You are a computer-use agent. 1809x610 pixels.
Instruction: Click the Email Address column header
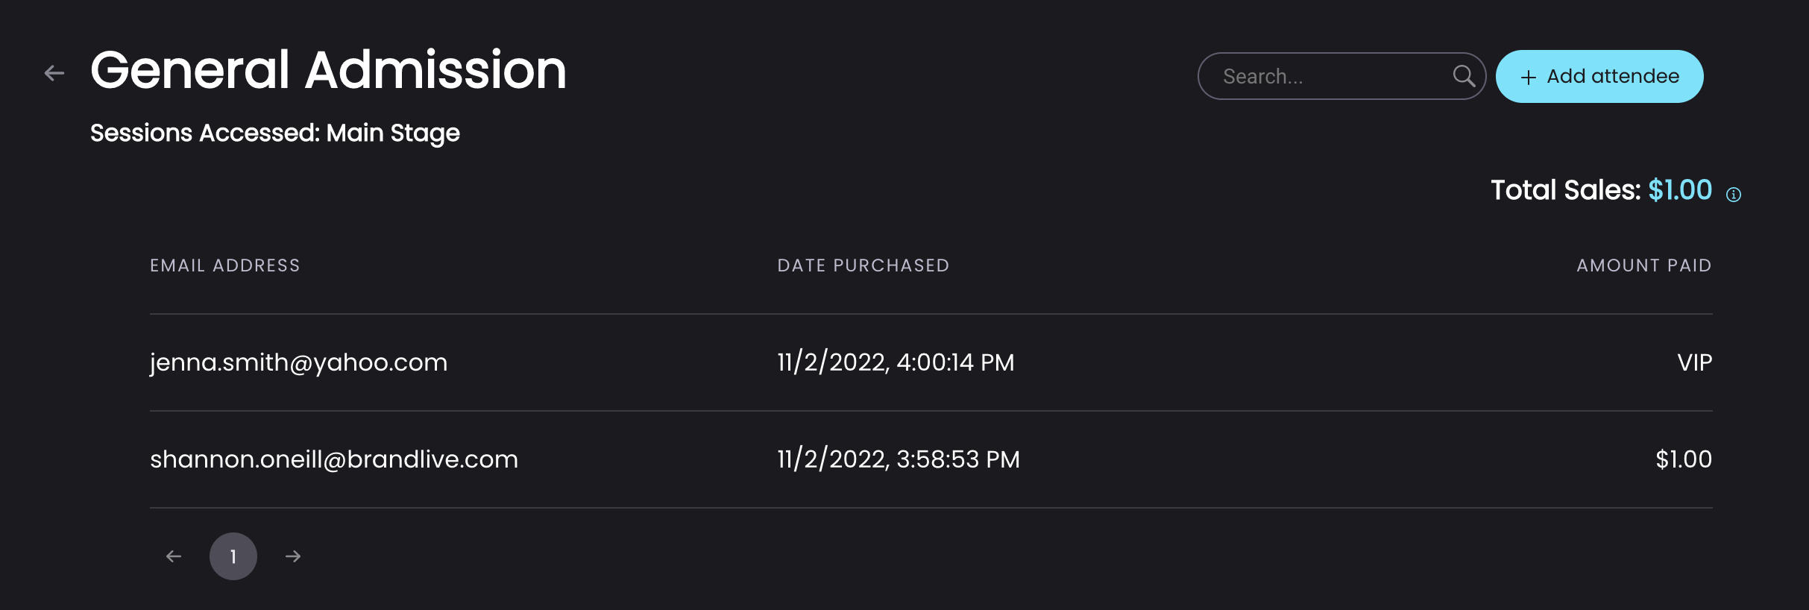pos(224,265)
